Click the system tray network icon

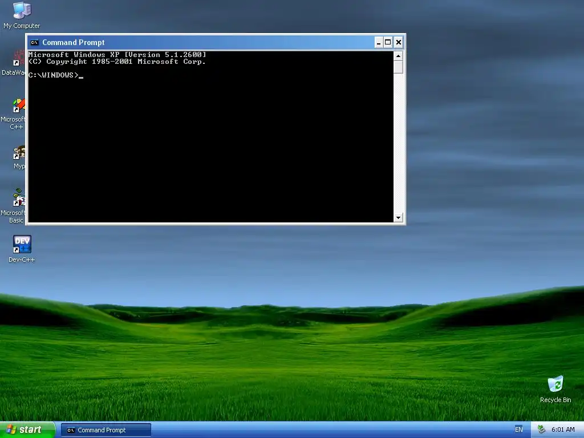point(542,430)
